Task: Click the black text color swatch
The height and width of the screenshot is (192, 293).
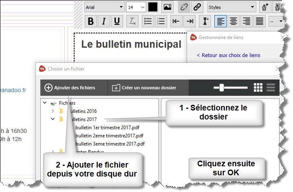Action: coord(153,7)
